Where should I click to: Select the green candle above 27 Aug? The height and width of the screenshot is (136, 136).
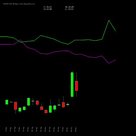click(55, 107)
